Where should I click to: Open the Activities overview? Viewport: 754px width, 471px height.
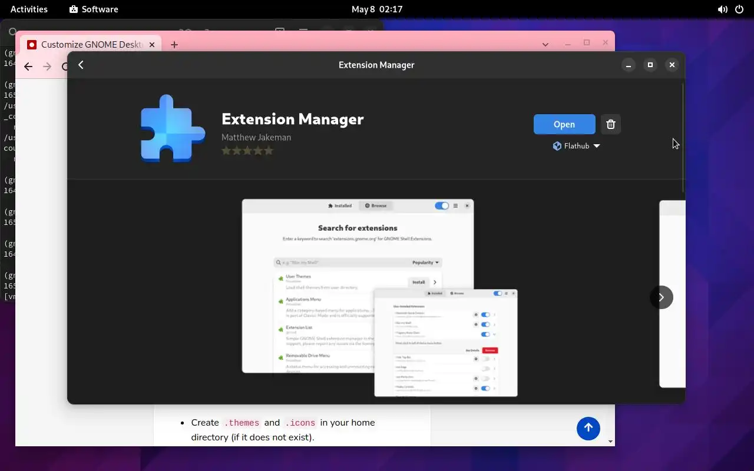click(29, 9)
